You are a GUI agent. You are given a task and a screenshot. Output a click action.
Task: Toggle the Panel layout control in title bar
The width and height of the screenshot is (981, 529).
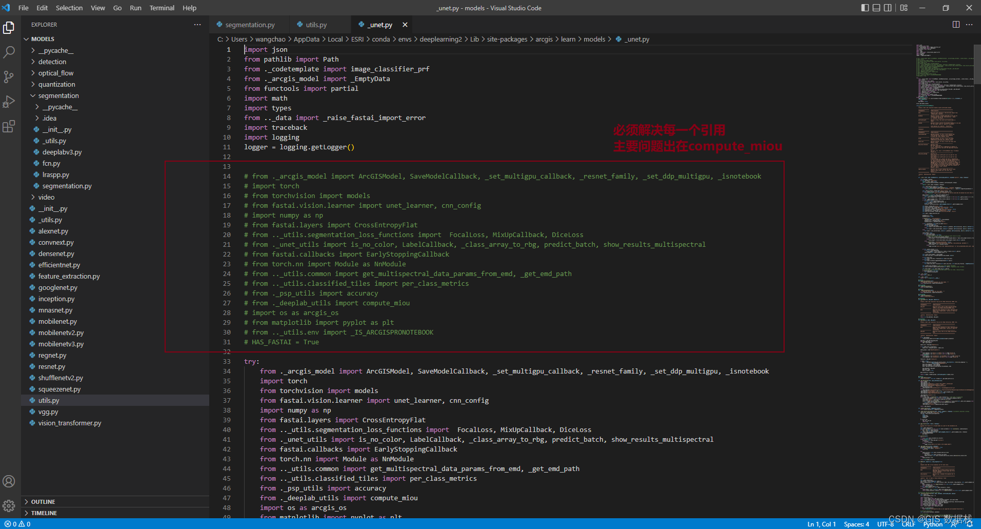876,8
